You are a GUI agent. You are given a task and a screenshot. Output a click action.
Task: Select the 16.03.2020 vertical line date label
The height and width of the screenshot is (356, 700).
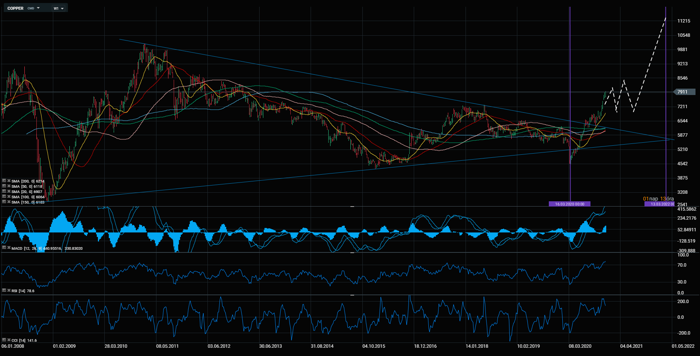(x=569, y=204)
